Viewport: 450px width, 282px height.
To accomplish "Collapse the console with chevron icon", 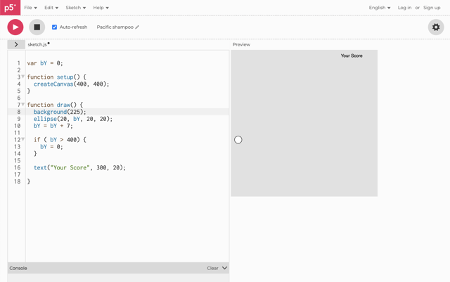I will tap(225, 268).
